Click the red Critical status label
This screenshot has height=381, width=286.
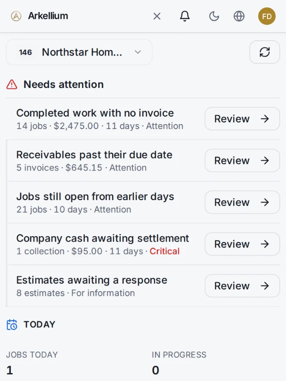pos(164,251)
